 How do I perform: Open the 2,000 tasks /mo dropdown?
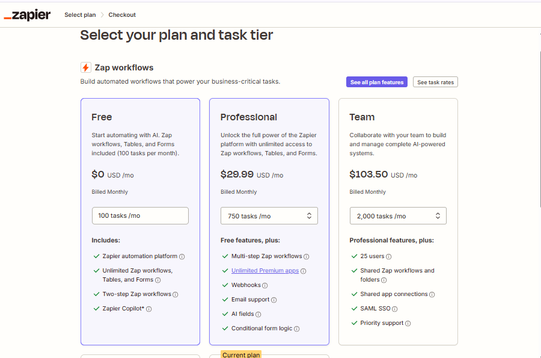(x=398, y=216)
